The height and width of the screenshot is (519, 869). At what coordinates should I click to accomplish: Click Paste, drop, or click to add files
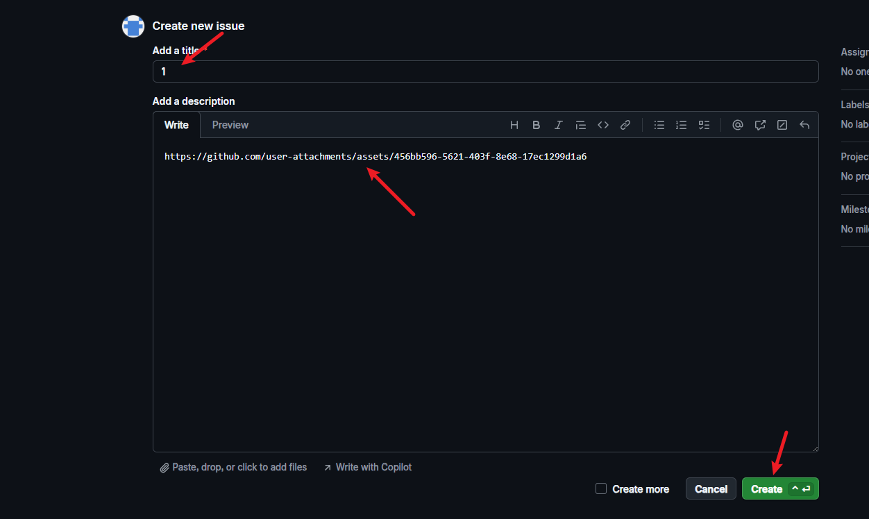click(x=233, y=468)
